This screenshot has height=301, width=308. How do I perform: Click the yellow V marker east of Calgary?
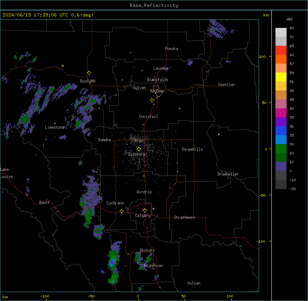tap(153, 209)
